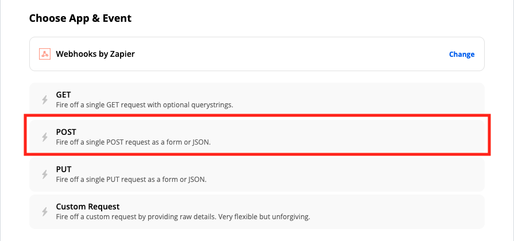Click the lightning icon beside Custom Request

tap(45, 212)
